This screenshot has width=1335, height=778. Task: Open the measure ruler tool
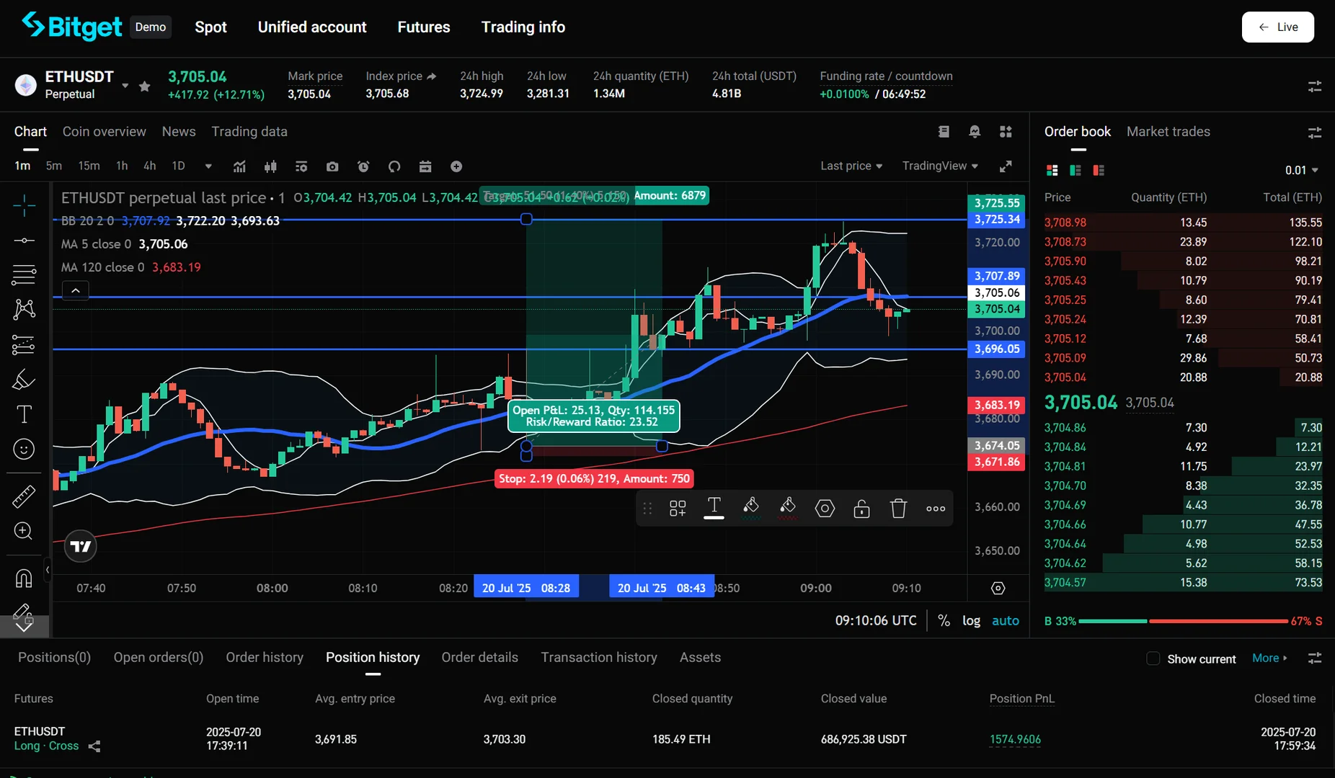[x=24, y=496]
